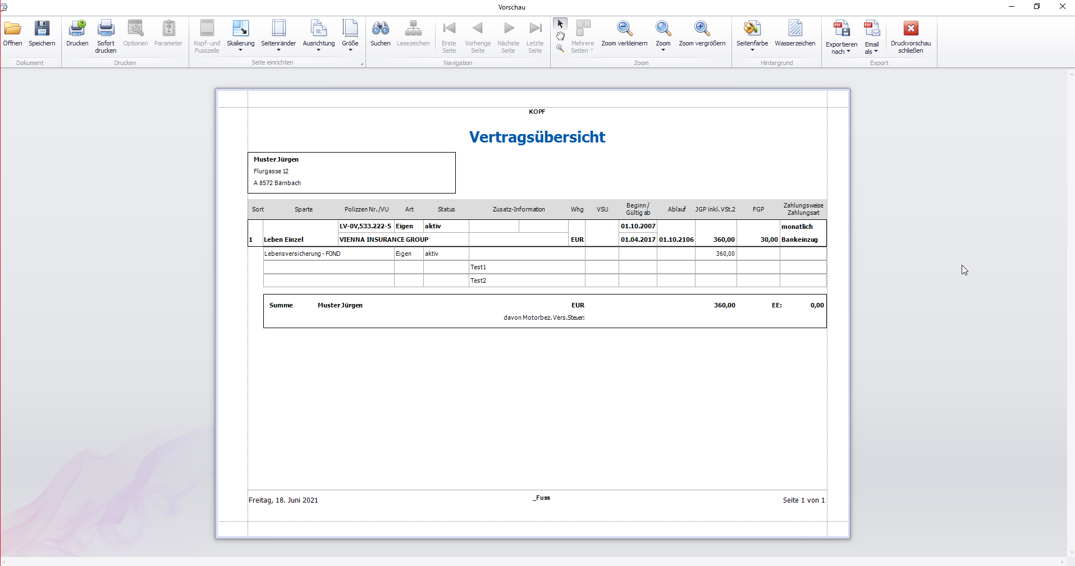Click the Vertragsübersicht title
This screenshot has height=566, width=1075.
(x=537, y=137)
